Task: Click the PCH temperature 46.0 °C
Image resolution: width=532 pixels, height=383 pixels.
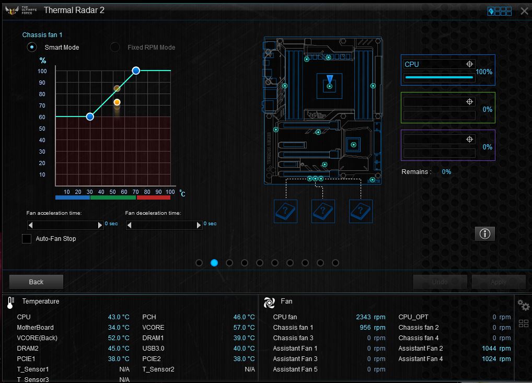Action: pos(244,317)
